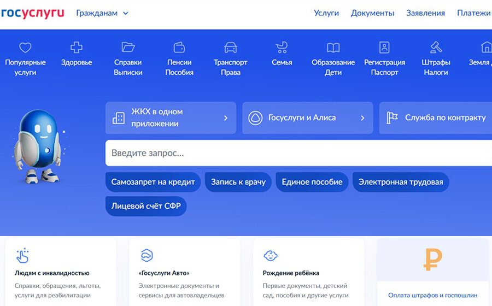Click the Единое пособие button
Screen dimensions: 492x306
[312, 182]
